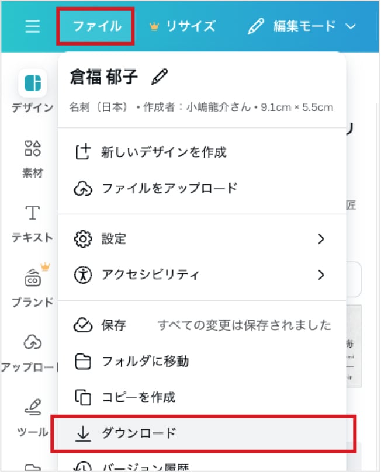Select フォルダに移動 option
The image size is (381, 472).
click(145, 362)
